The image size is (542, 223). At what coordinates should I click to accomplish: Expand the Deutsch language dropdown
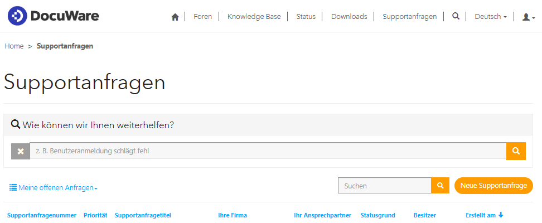[490, 17]
